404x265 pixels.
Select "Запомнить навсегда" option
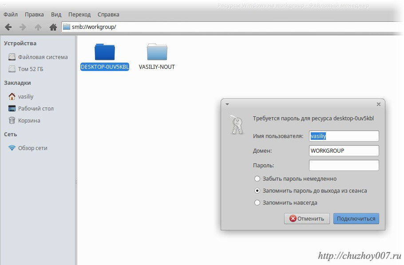[257, 203]
